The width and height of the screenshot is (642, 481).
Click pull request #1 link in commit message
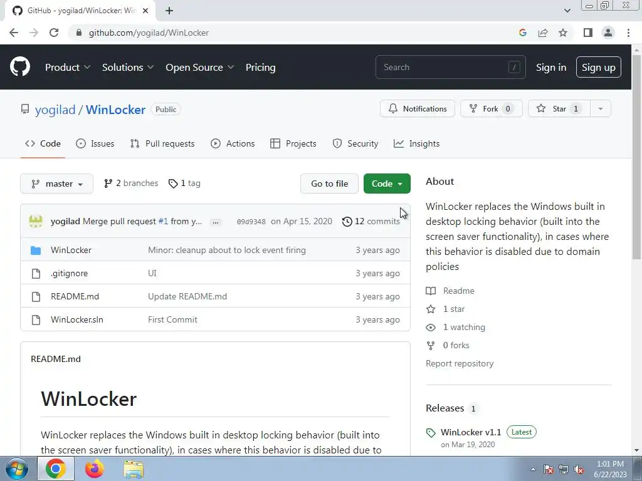[163, 221]
